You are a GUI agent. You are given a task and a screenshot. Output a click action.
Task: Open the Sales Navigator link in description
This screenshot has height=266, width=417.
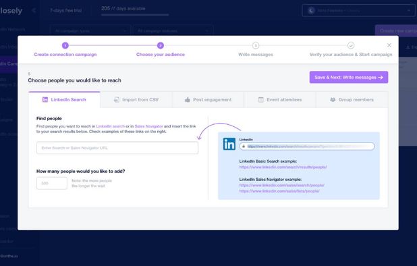pyautogui.click(x=148, y=126)
